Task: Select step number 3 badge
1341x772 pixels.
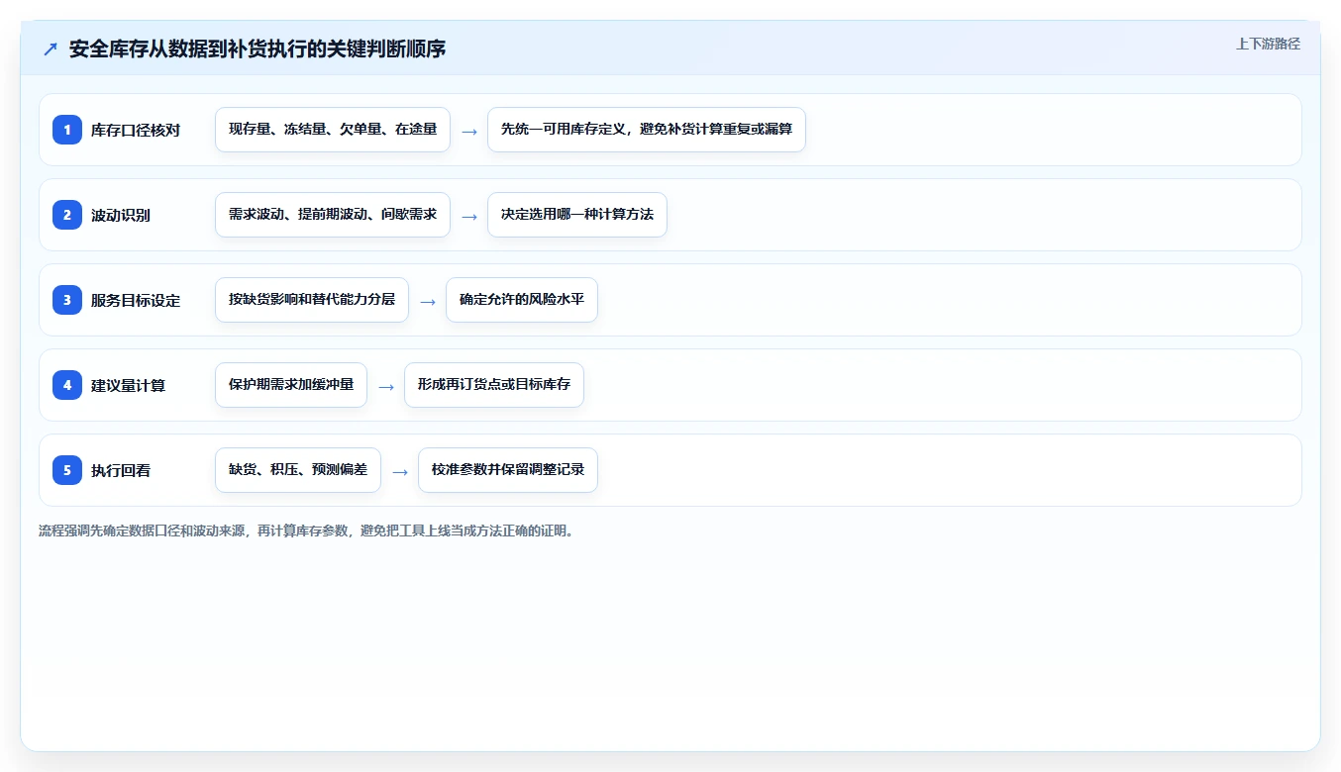Action: coord(67,299)
